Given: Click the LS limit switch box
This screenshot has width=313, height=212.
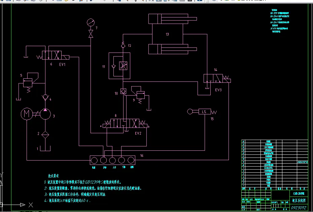Looking at the screenshot, I should click(x=205, y=112).
